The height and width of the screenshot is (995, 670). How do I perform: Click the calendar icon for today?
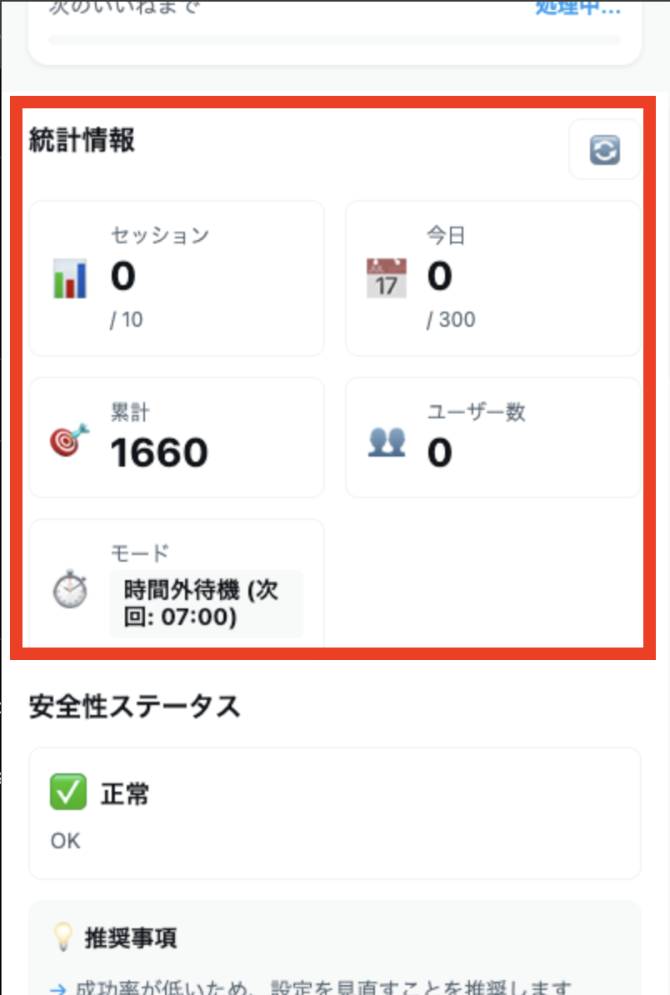click(x=387, y=278)
